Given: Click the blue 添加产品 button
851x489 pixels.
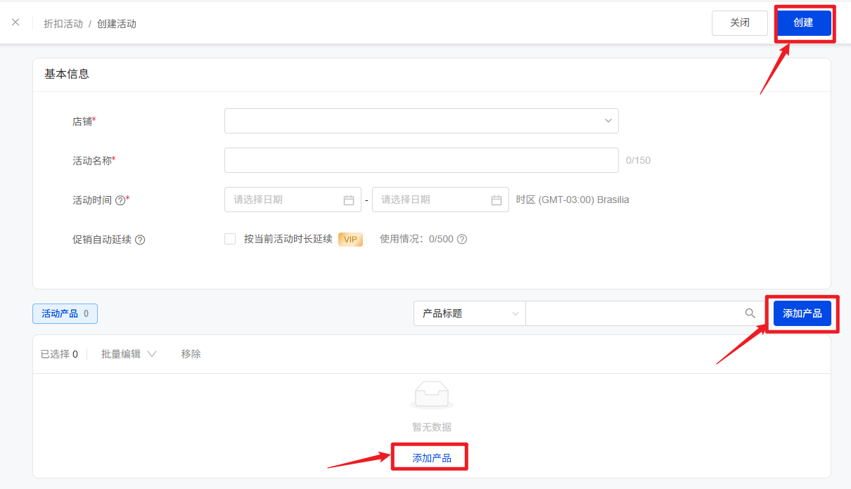Looking at the screenshot, I should click(802, 313).
